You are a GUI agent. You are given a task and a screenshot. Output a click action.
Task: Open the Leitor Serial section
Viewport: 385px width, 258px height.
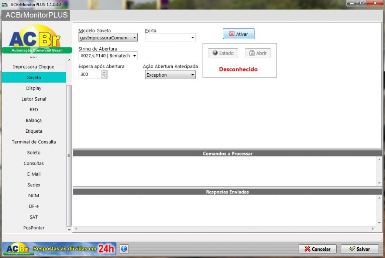pos(34,99)
